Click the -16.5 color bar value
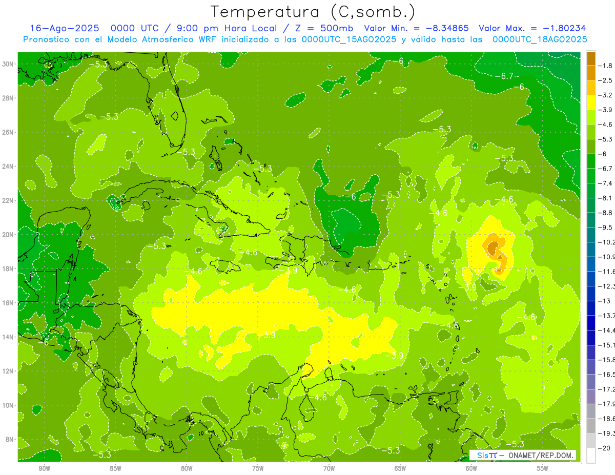Viewport: 615px width, 475px height. click(x=607, y=375)
